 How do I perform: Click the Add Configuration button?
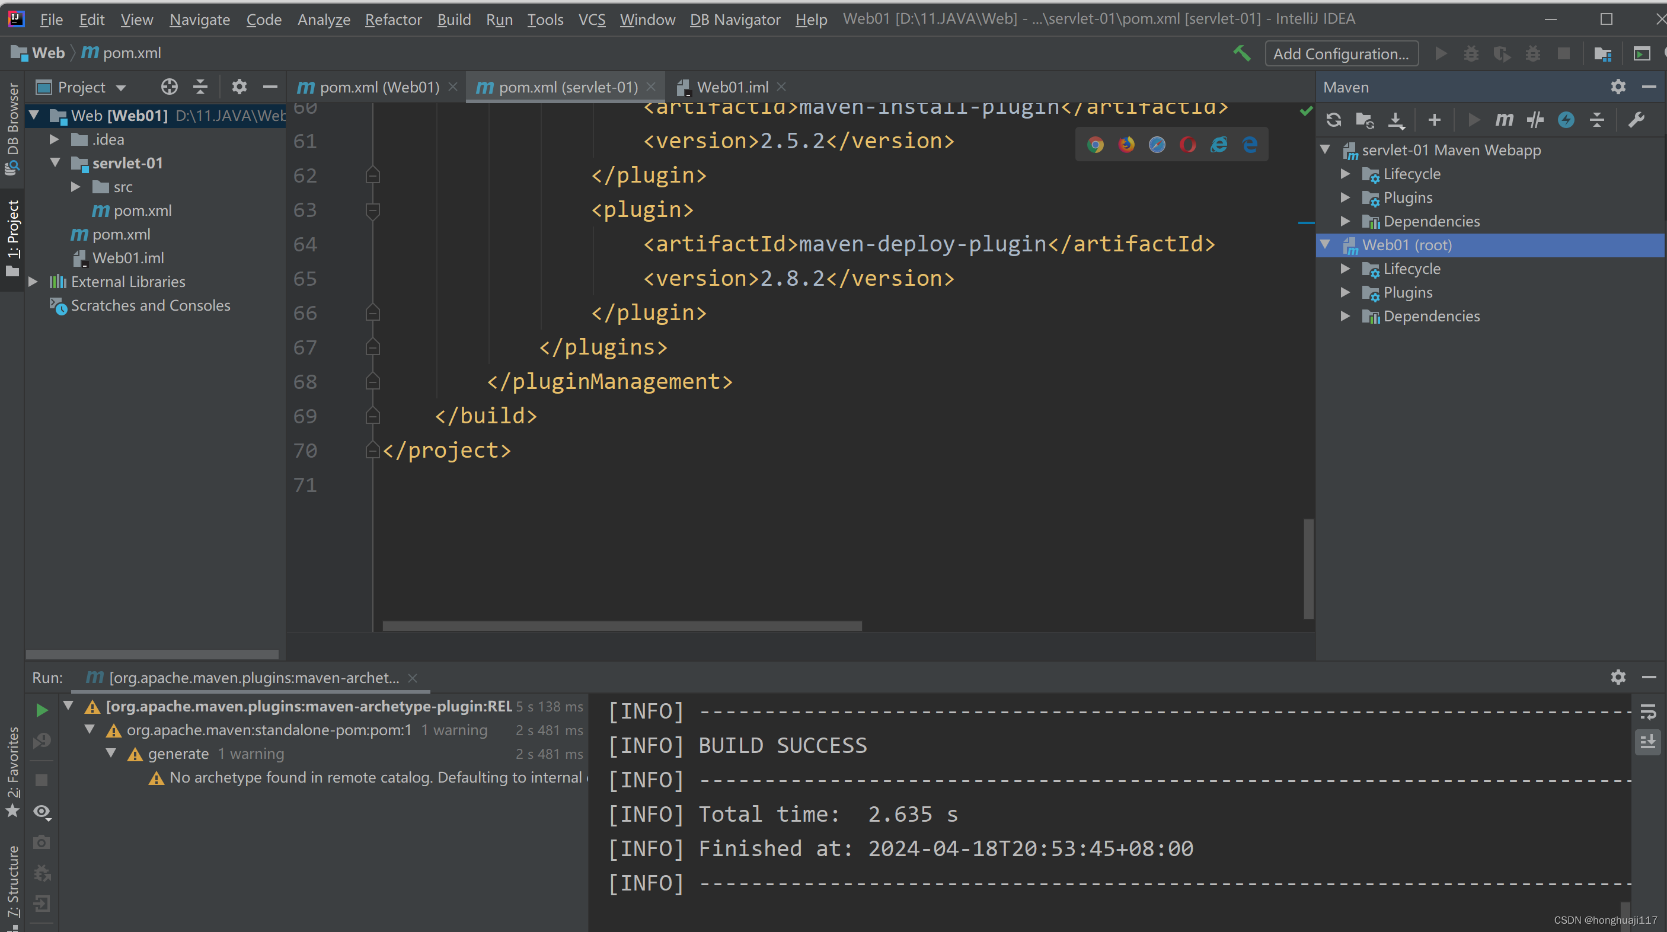tap(1341, 54)
